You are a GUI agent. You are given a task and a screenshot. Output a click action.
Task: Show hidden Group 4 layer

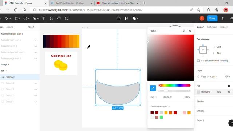point(36,83)
